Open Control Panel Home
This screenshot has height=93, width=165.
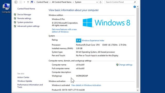coord(26,9)
